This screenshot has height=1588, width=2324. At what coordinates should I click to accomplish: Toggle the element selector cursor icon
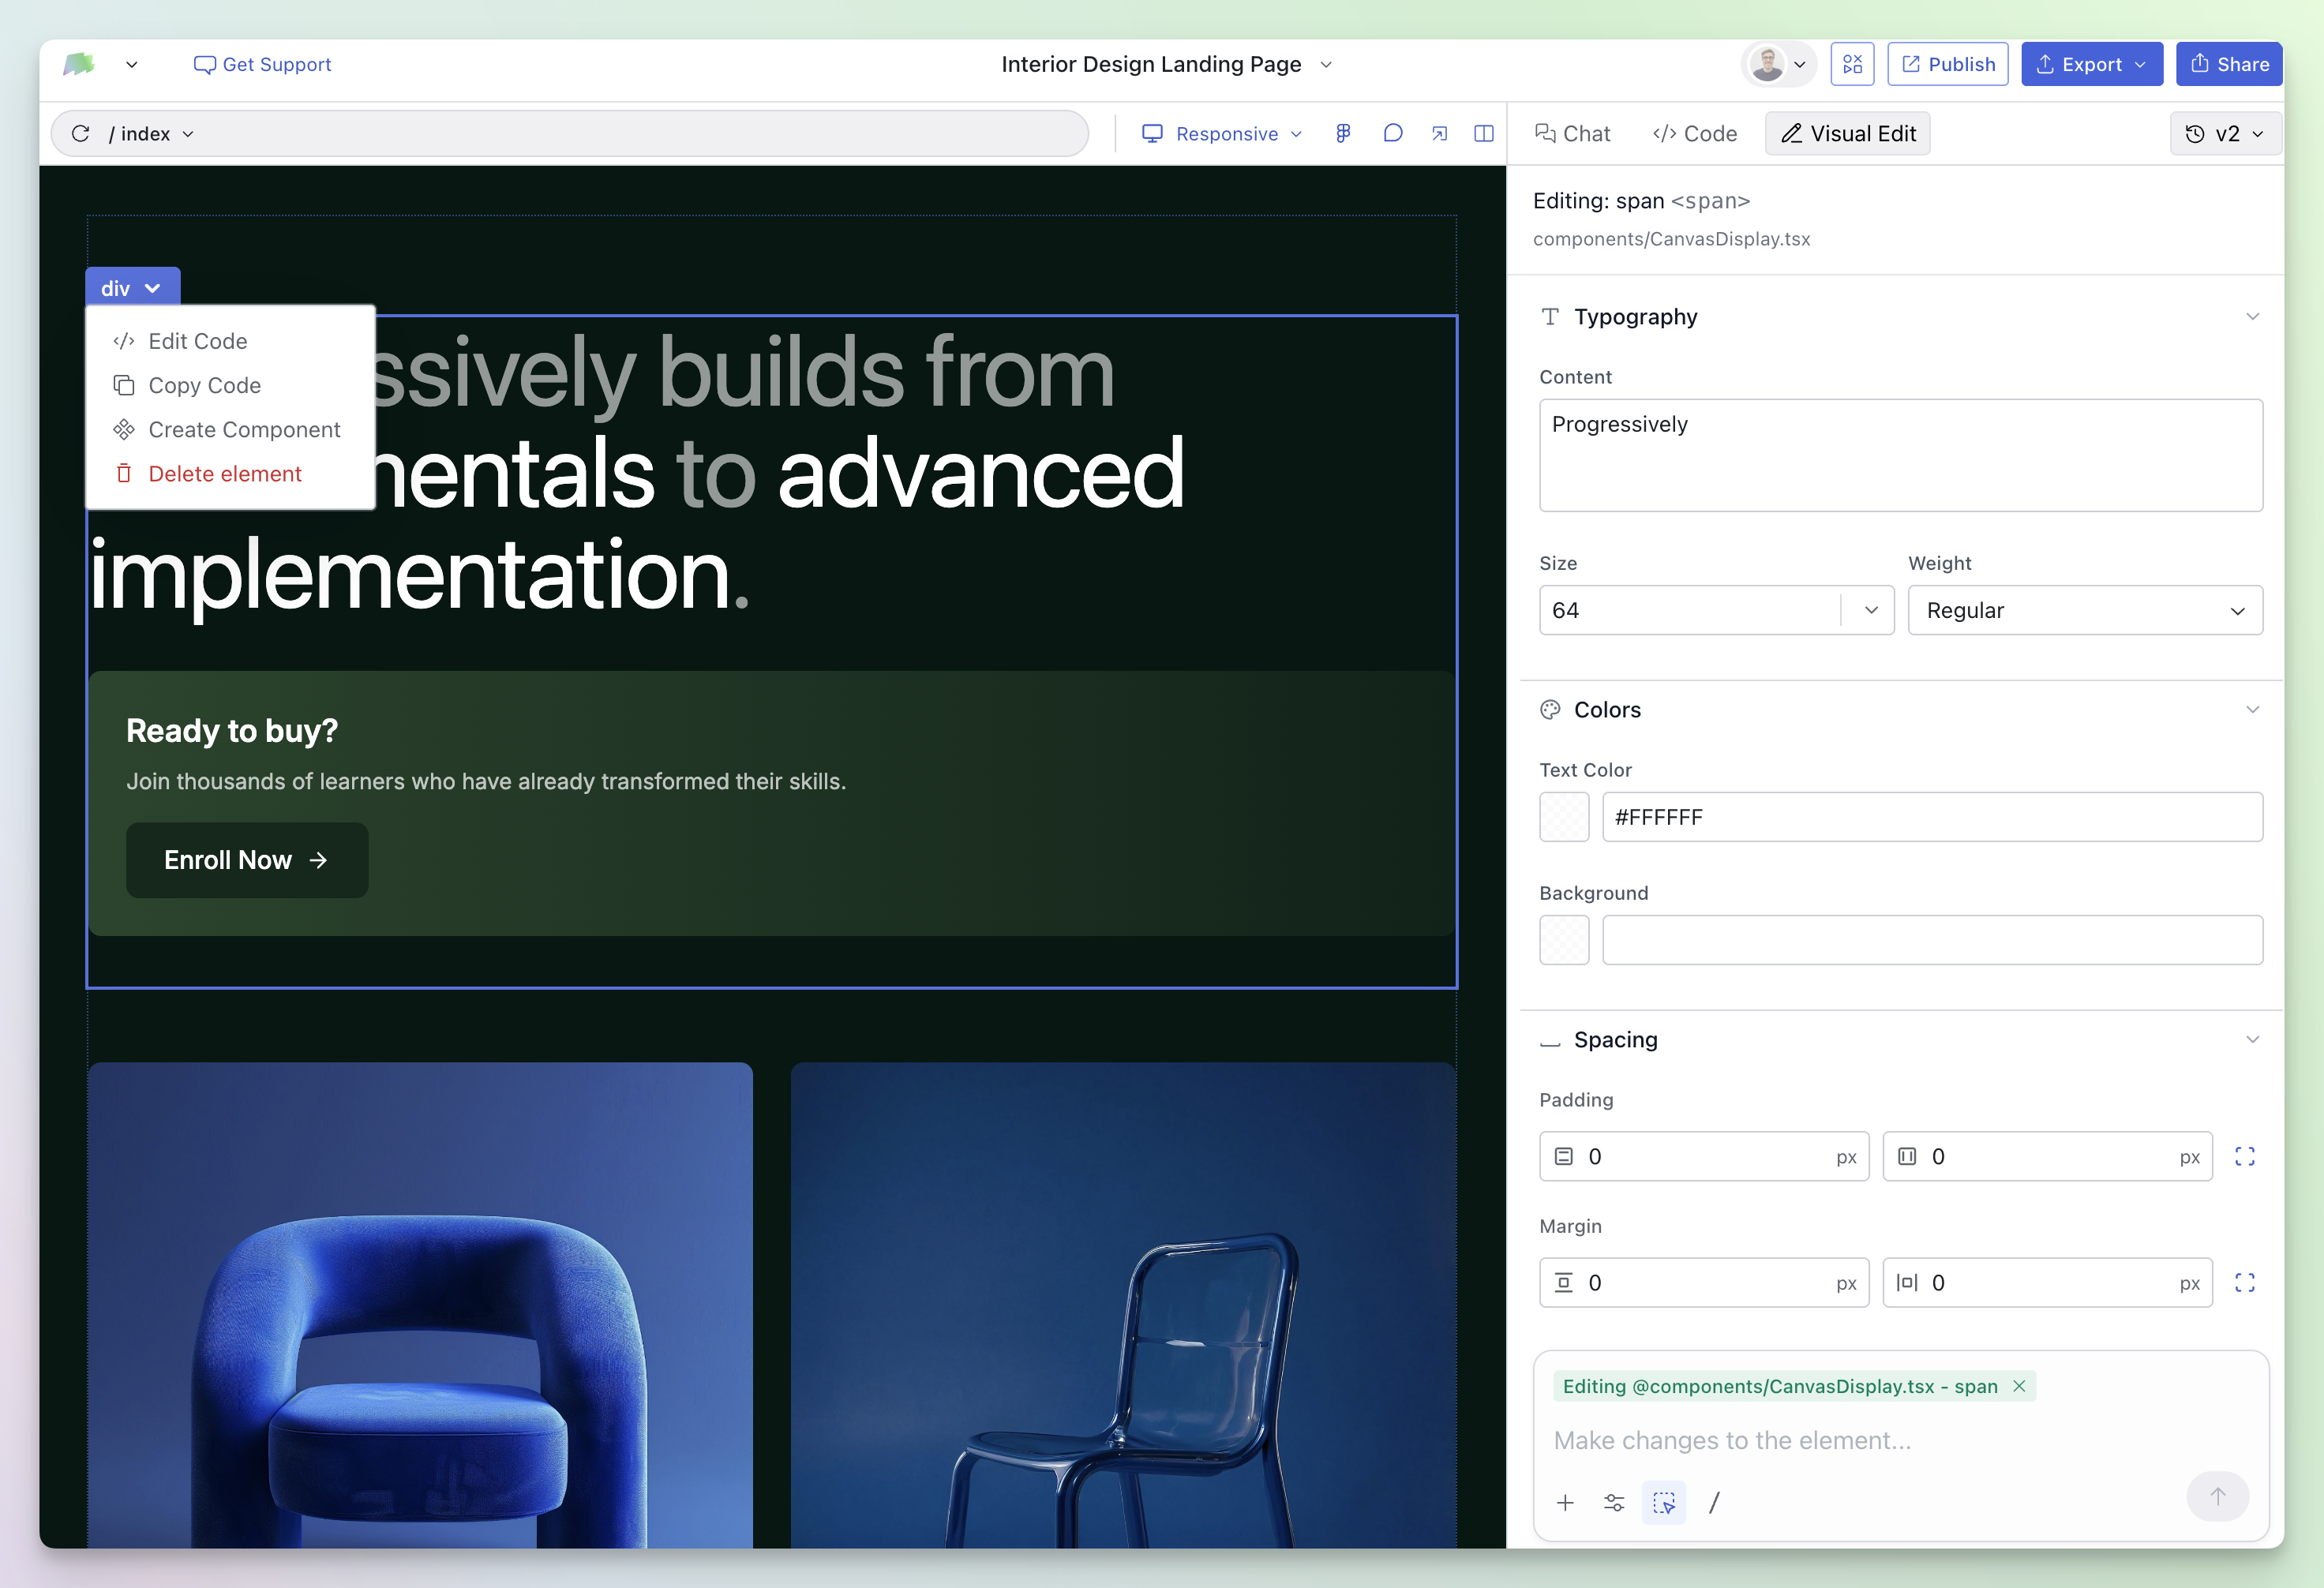pos(1663,1502)
